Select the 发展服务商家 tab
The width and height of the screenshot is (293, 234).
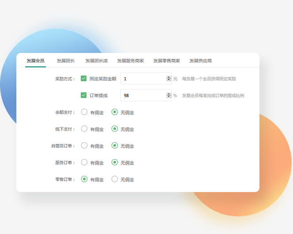[x=130, y=60]
